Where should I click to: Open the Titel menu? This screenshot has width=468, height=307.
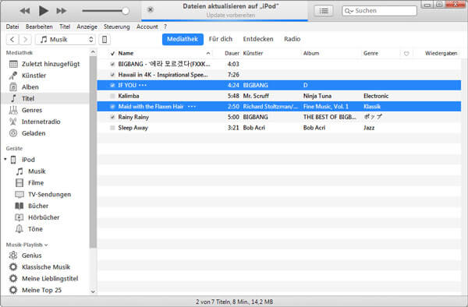(x=65, y=26)
